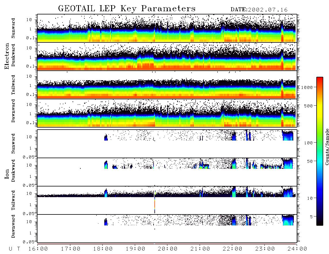Select the 17:00 time tick label
The image size is (329, 254).
(x=71, y=249)
